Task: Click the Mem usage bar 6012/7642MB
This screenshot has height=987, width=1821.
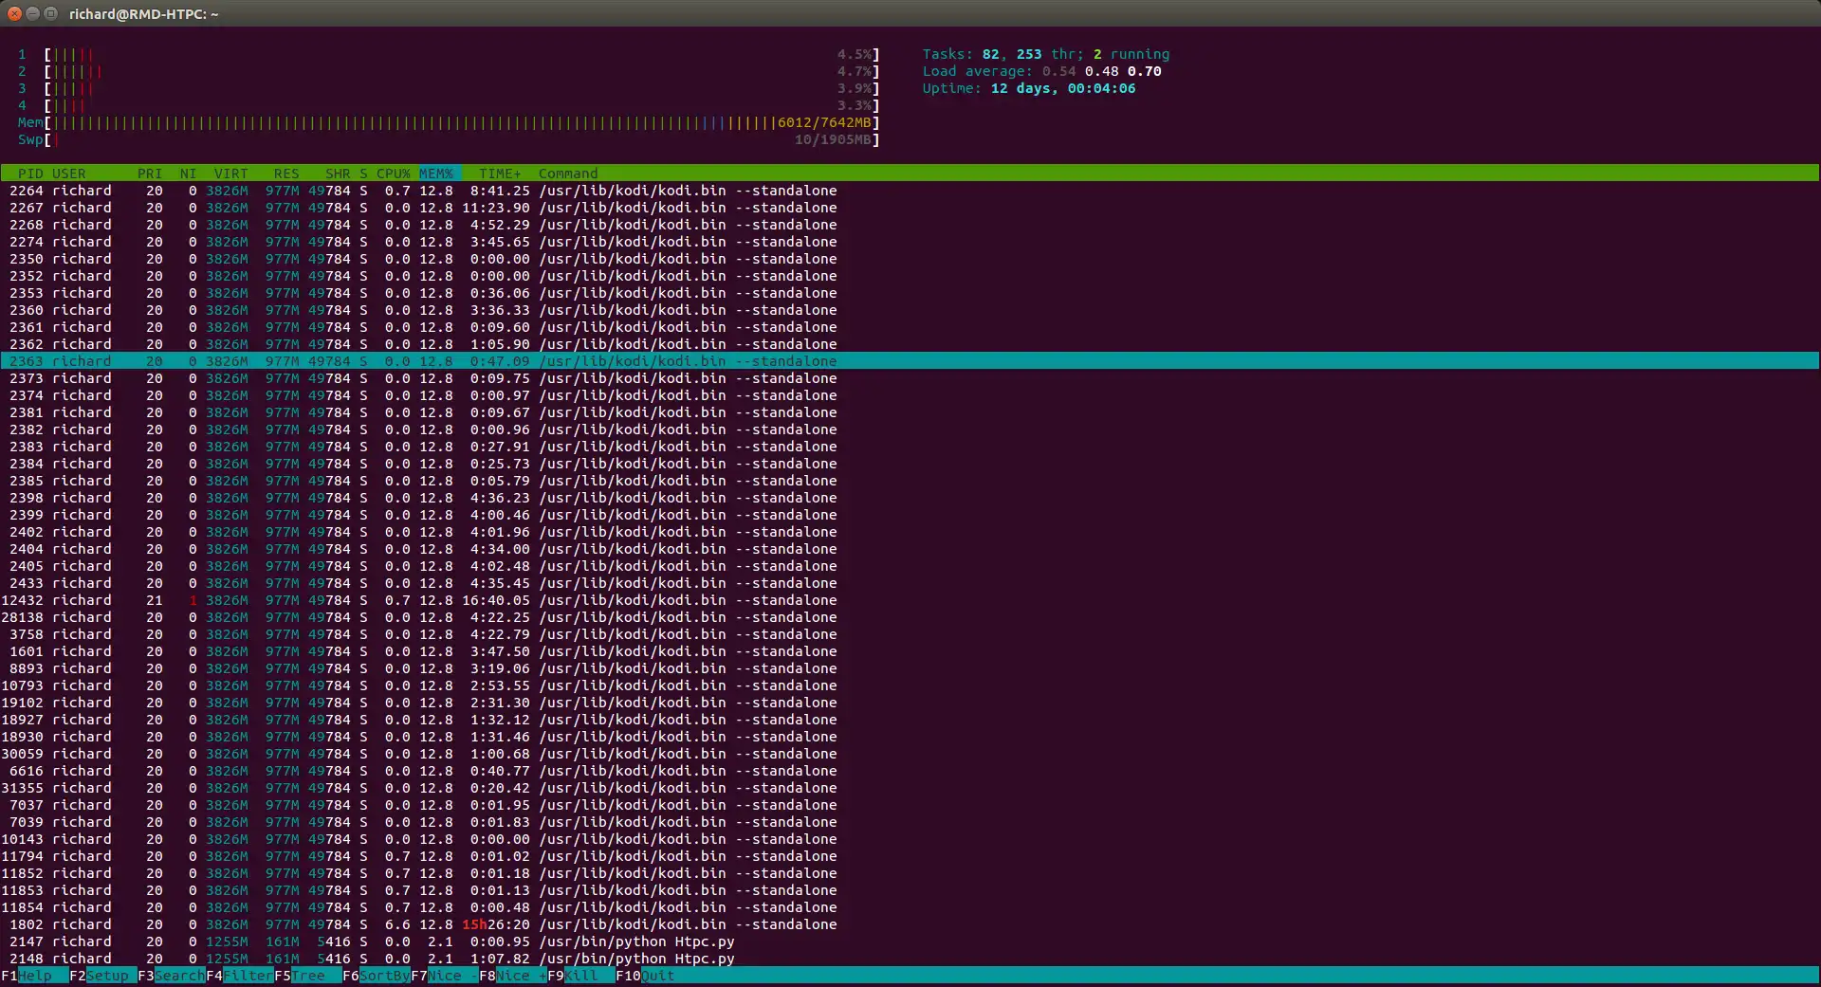Action: (x=449, y=122)
